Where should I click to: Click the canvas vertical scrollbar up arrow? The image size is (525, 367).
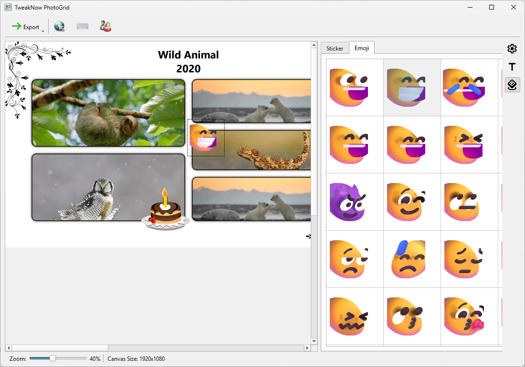pyautogui.click(x=314, y=45)
